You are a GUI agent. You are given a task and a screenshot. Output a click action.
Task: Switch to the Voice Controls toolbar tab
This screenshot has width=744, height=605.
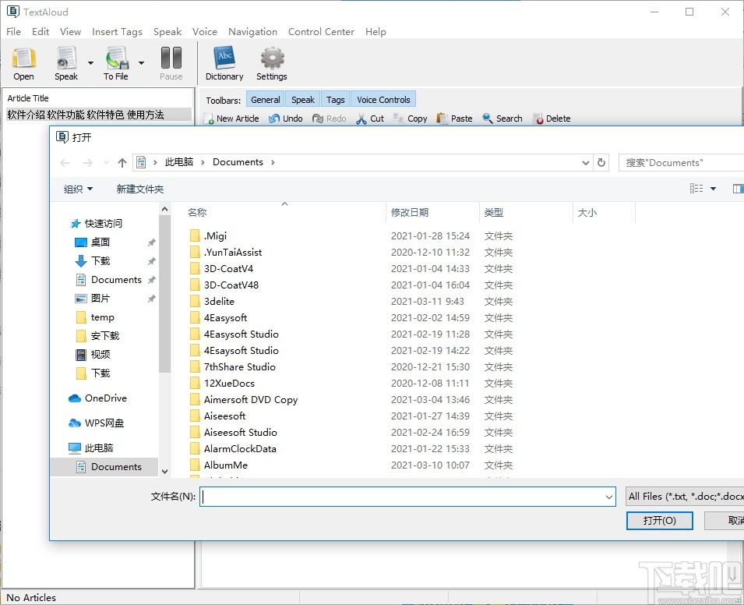pos(383,99)
